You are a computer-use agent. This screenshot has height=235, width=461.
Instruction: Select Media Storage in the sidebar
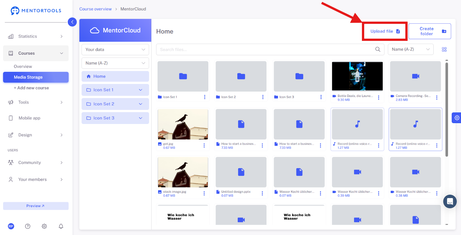click(36, 77)
